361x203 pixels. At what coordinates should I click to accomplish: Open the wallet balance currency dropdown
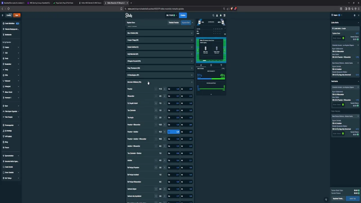(x=171, y=15)
